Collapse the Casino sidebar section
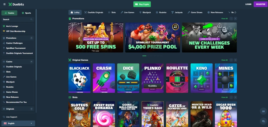 click(x=31, y=61)
